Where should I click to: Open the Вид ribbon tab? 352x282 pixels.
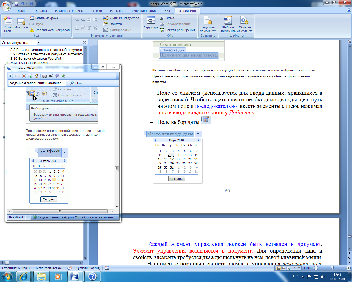point(167,11)
